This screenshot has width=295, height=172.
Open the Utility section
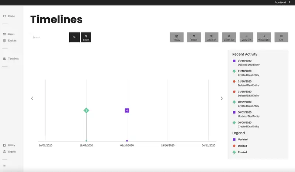point(11,145)
